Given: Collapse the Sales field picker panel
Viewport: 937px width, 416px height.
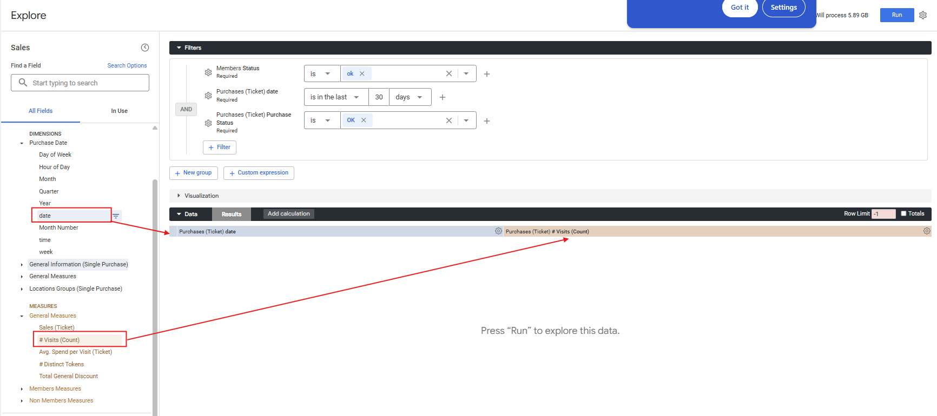Looking at the screenshot, I should coord(145,48).
